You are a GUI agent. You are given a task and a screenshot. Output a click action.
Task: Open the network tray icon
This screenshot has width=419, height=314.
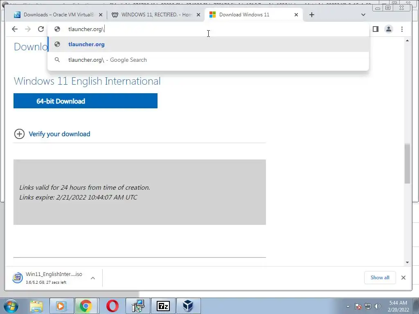[x=368, y=306]
